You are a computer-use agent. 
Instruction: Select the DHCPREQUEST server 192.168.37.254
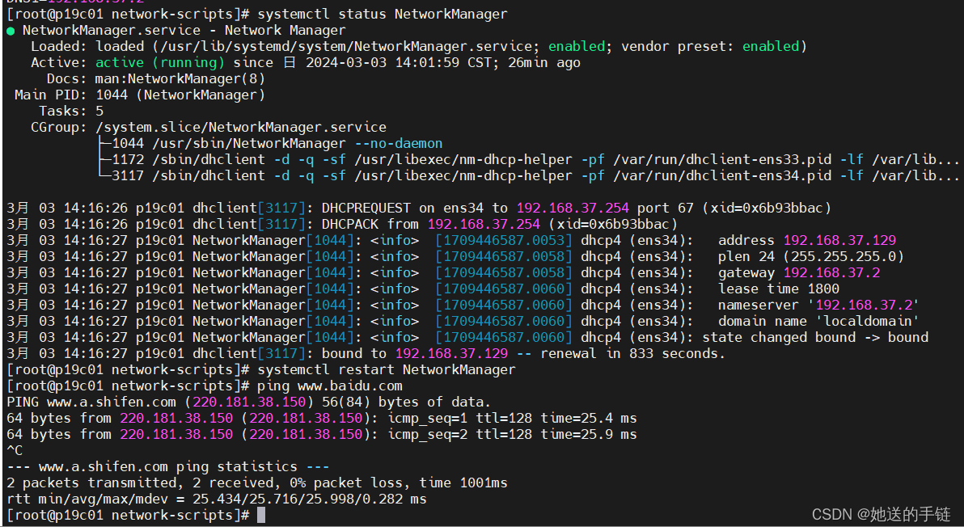(x=572, y=208)
